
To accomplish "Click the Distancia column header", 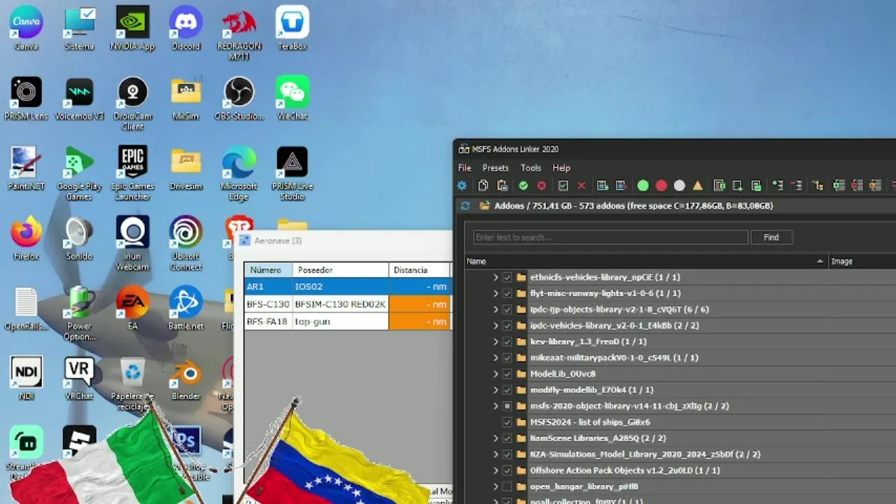I will tap(420, 270).
